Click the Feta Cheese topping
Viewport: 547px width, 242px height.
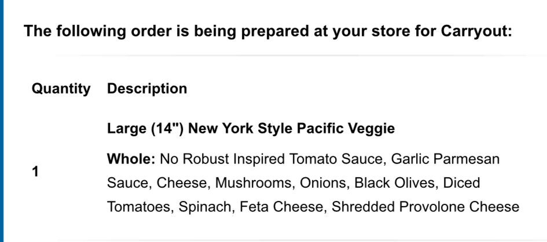(282, 207)
